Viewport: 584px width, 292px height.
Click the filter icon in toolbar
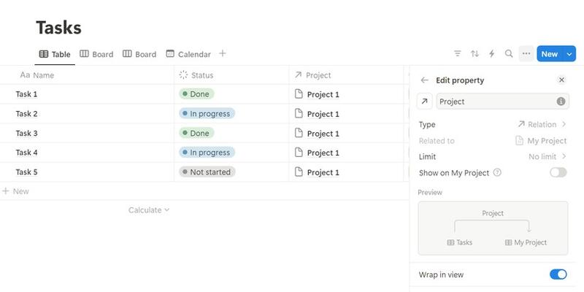click(458, 54)
